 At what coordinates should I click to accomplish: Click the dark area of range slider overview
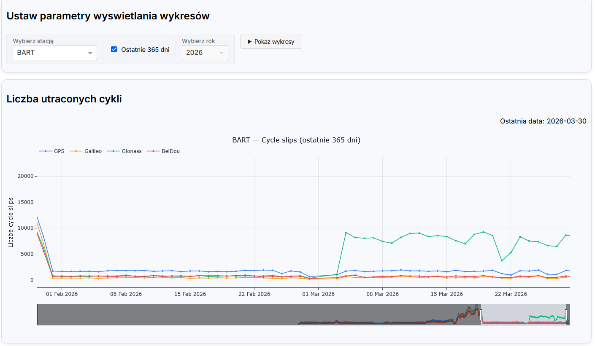click(x=169, y=314)
